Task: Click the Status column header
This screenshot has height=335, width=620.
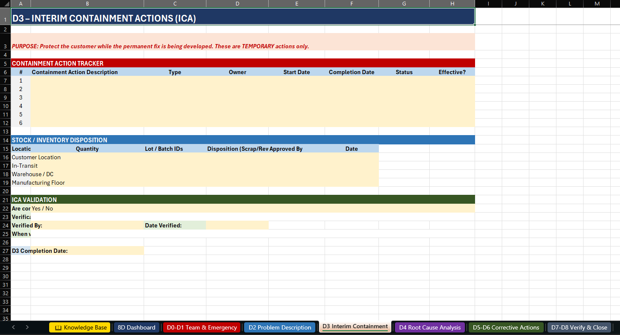Action: (404, 72)
